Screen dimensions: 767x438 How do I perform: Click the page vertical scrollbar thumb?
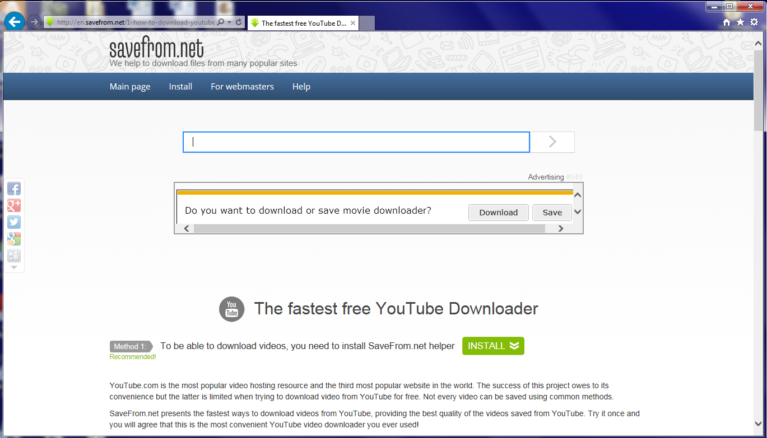758,90
